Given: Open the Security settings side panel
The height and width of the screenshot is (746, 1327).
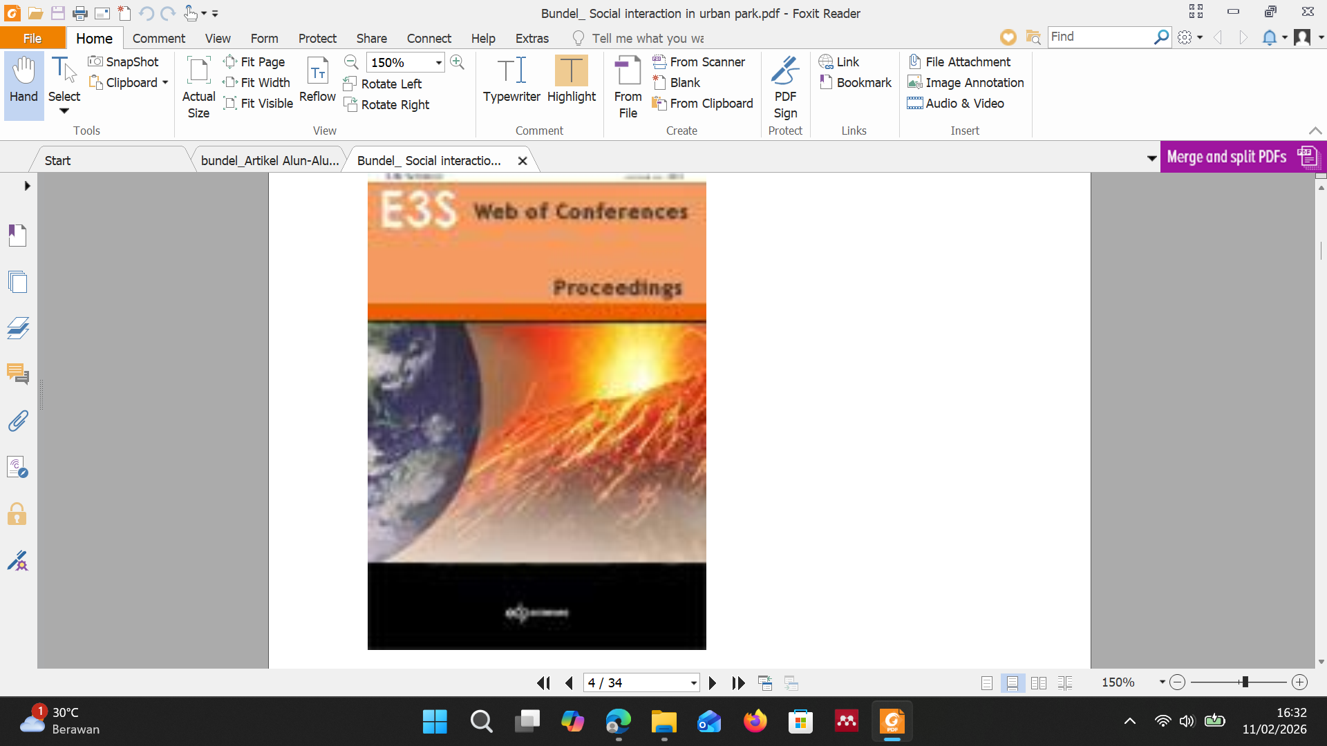Looking at the screenshot, I should 18,515.
